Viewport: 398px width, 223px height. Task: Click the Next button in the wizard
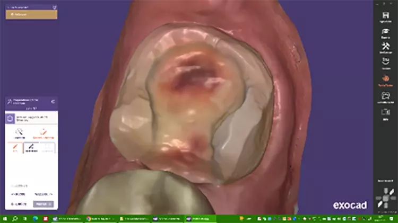click(43, 203)
